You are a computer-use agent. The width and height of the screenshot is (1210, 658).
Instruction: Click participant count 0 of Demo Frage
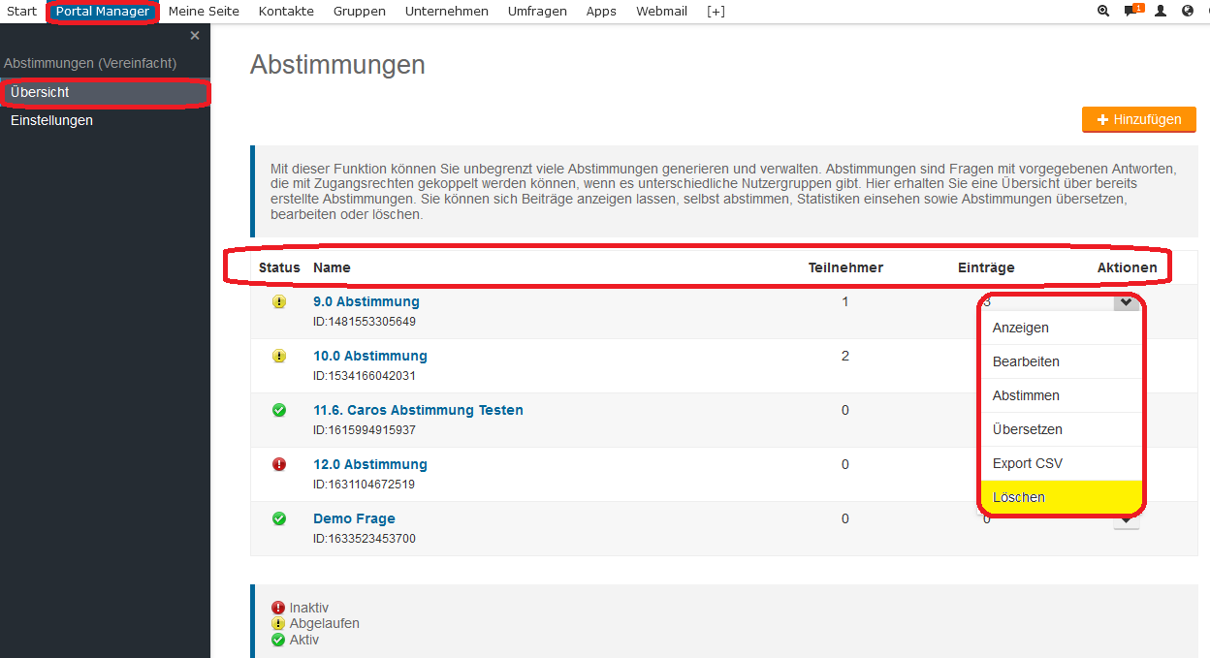pos(845,518)
